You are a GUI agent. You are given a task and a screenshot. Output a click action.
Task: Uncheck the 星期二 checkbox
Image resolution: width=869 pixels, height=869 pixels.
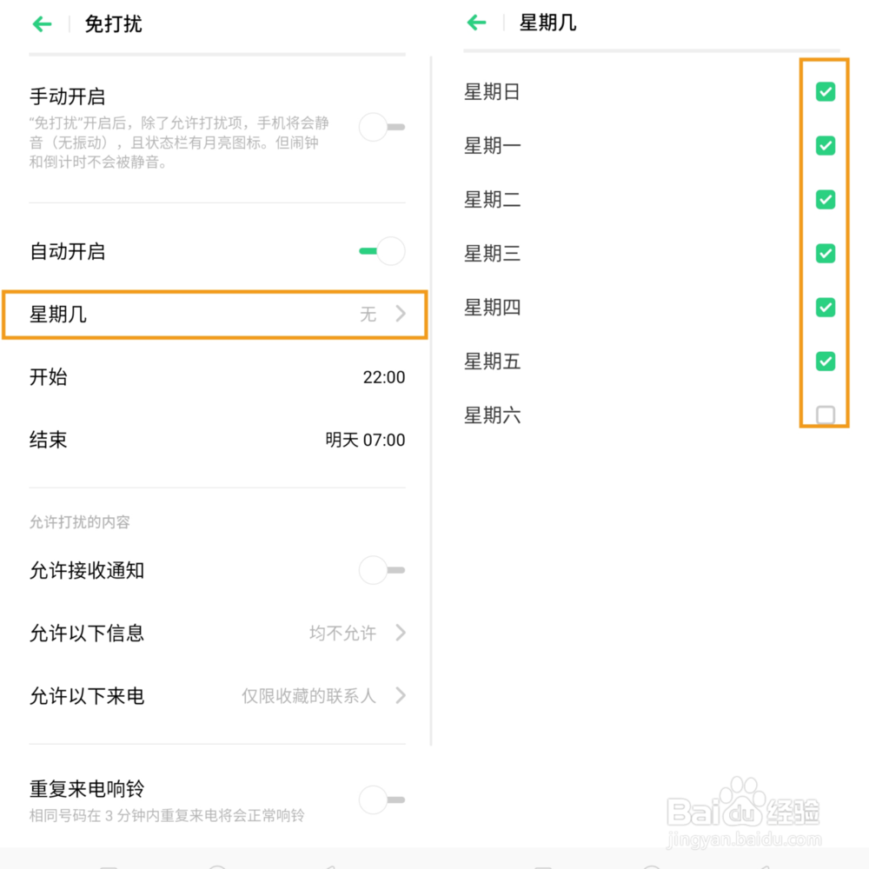point(826,200)
